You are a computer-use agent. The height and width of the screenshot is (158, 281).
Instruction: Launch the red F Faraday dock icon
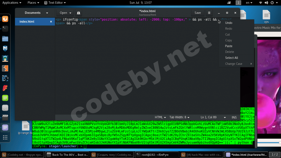(x=5, y=88)
